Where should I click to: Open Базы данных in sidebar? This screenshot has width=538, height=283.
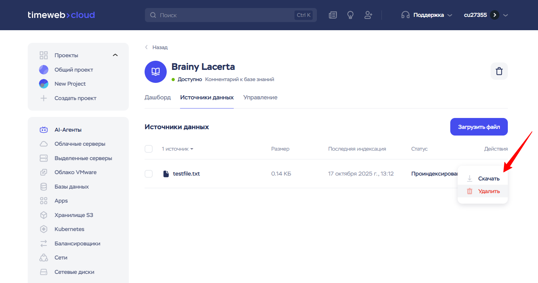[x=72, y=187]
